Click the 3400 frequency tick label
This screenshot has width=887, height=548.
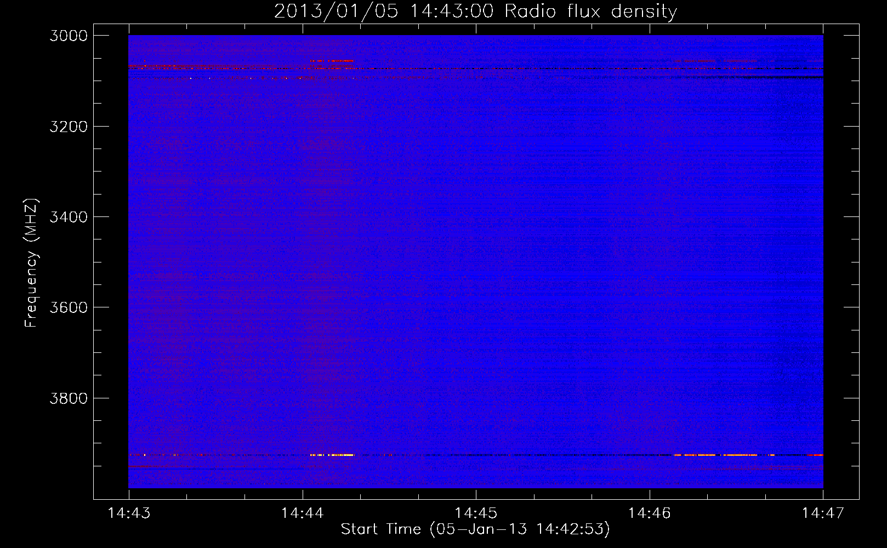click(69, 217)
